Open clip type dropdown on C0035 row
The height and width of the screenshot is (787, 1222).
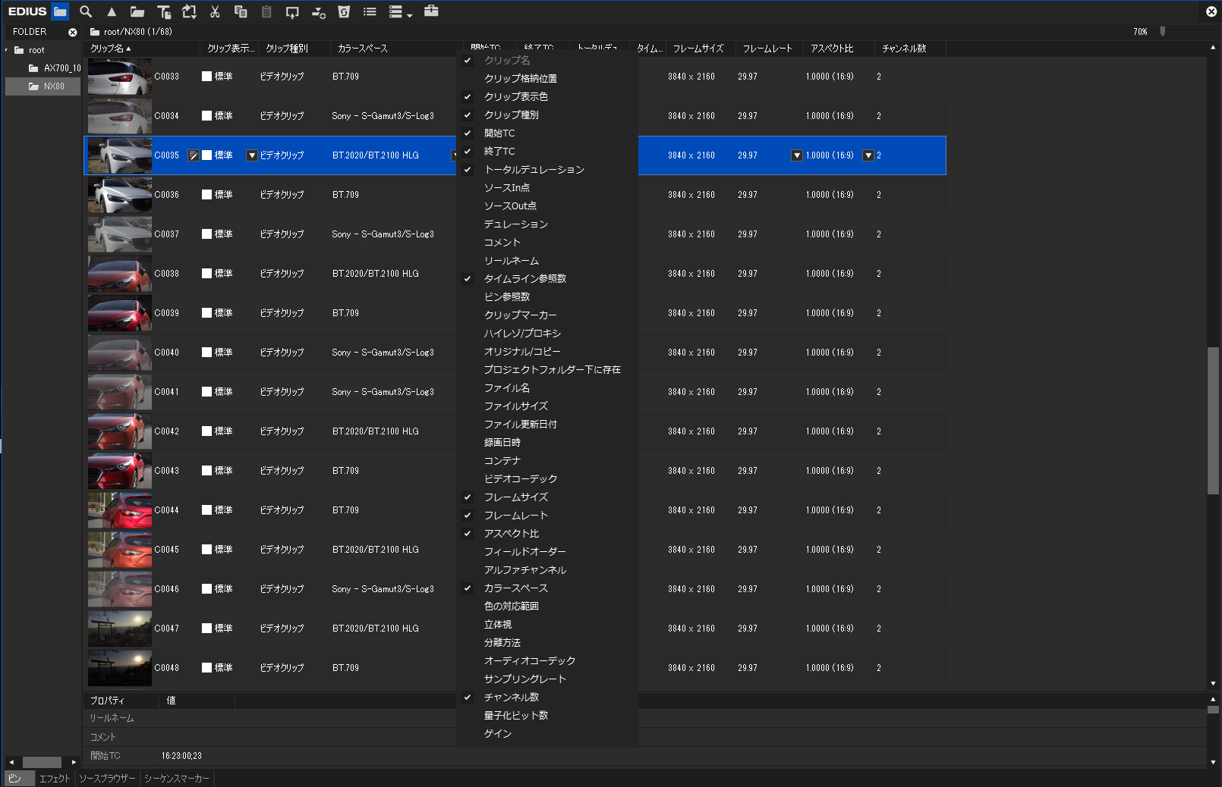pos(252,155)
